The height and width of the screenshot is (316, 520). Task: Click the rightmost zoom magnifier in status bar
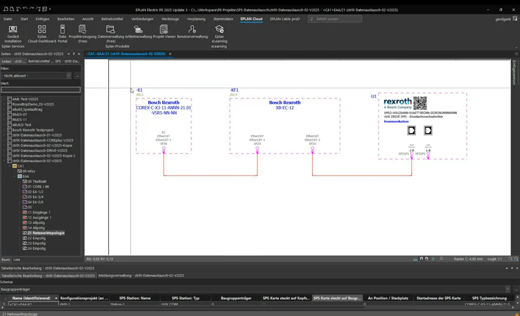pos(516,259)
